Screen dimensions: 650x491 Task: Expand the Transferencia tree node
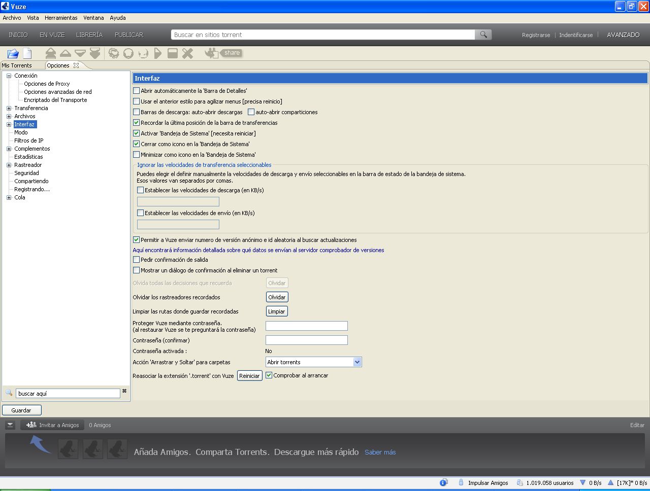(9, 108)
